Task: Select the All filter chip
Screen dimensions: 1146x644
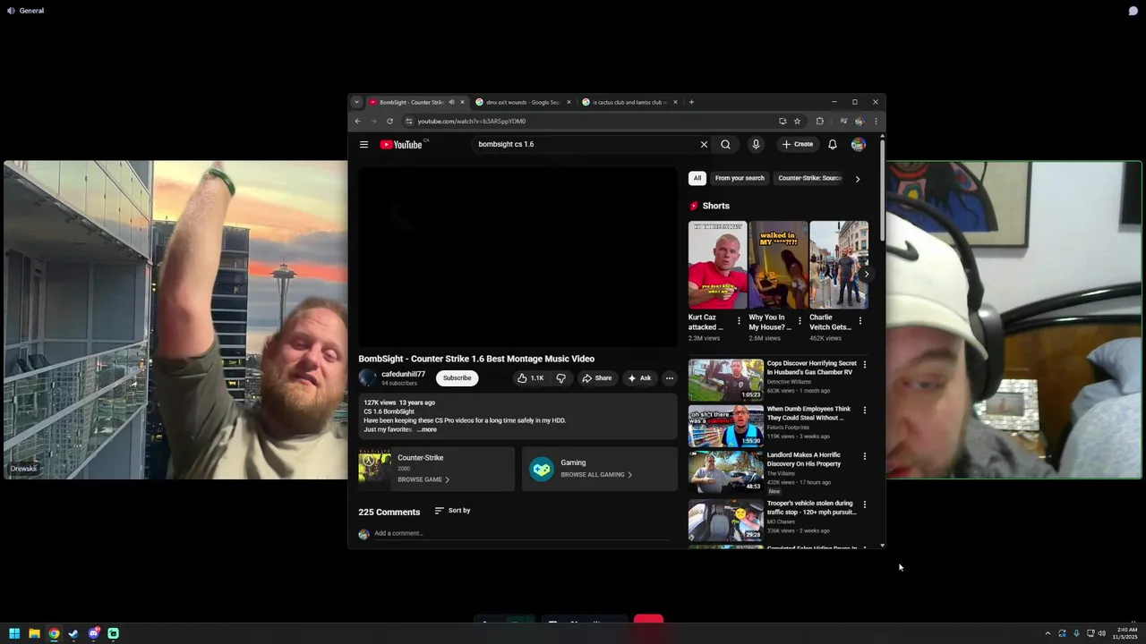Action: click(x=697, y=178)
